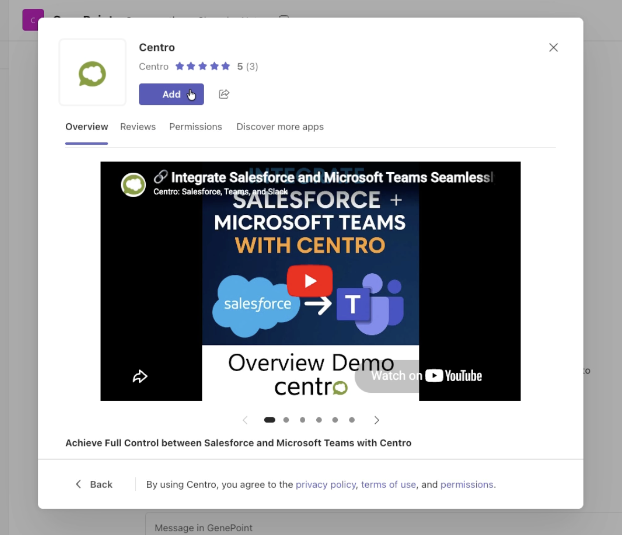Click the purple team avatar behind dialog
The image size is (622, 535).
point(30,20)
